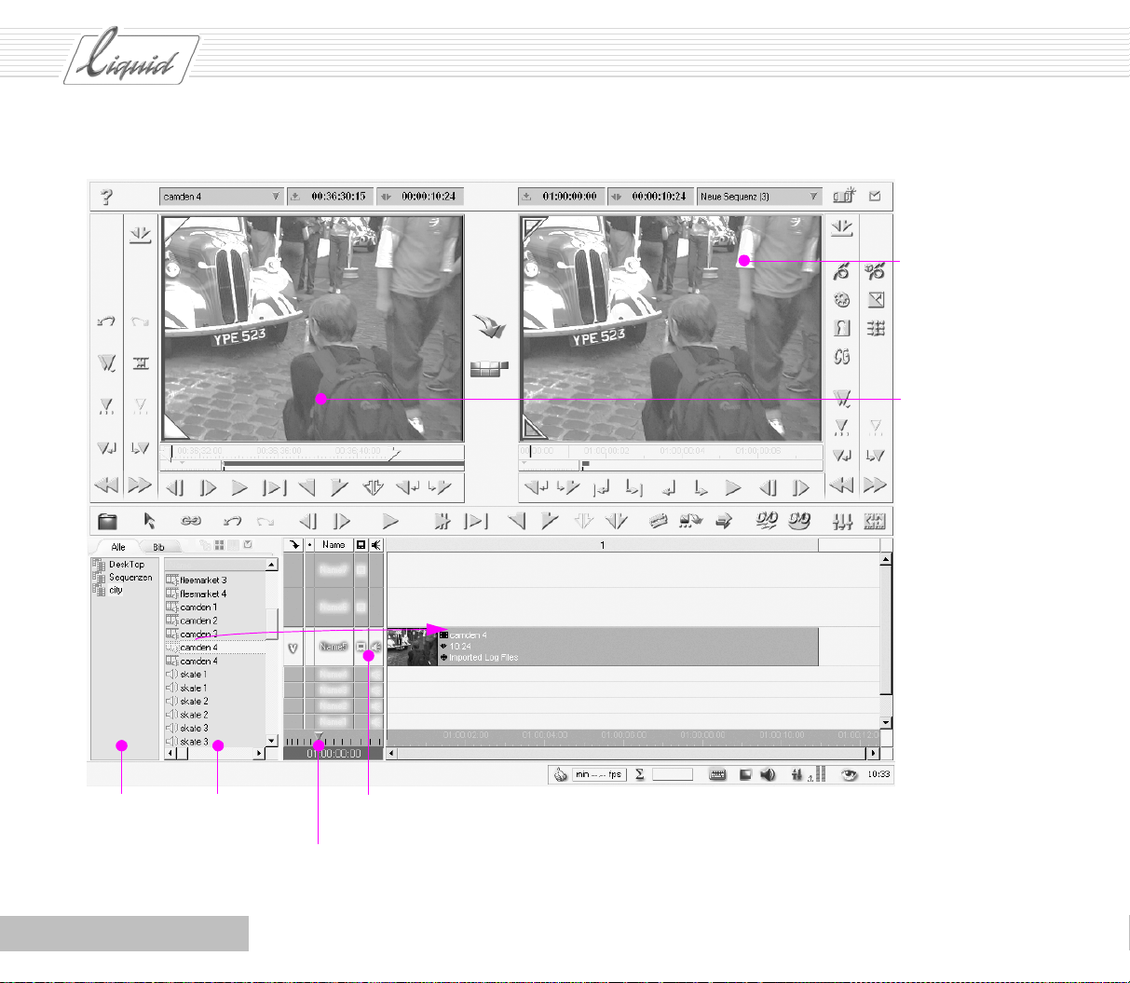Open the project folder icon in timeline toolbar
This screenshot has height=983, width=1130.
pos(107,522)
